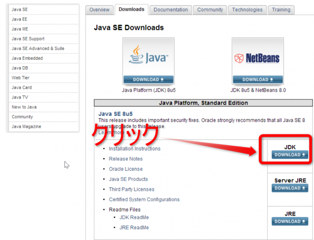Select Java Card in sidebar
The image size is (314, 240).
43,88
